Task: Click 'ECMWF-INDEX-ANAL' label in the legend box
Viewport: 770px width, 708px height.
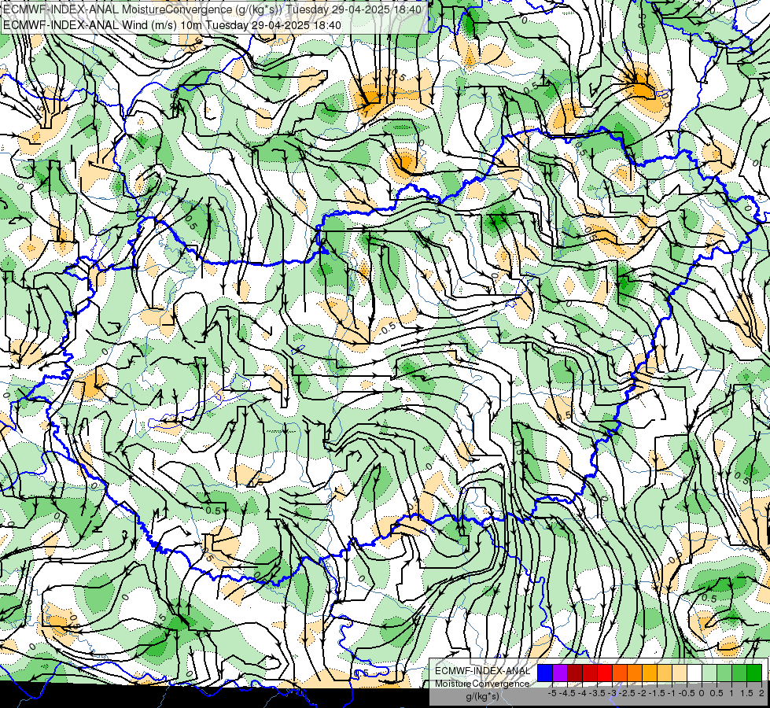Action: (482, 671)
